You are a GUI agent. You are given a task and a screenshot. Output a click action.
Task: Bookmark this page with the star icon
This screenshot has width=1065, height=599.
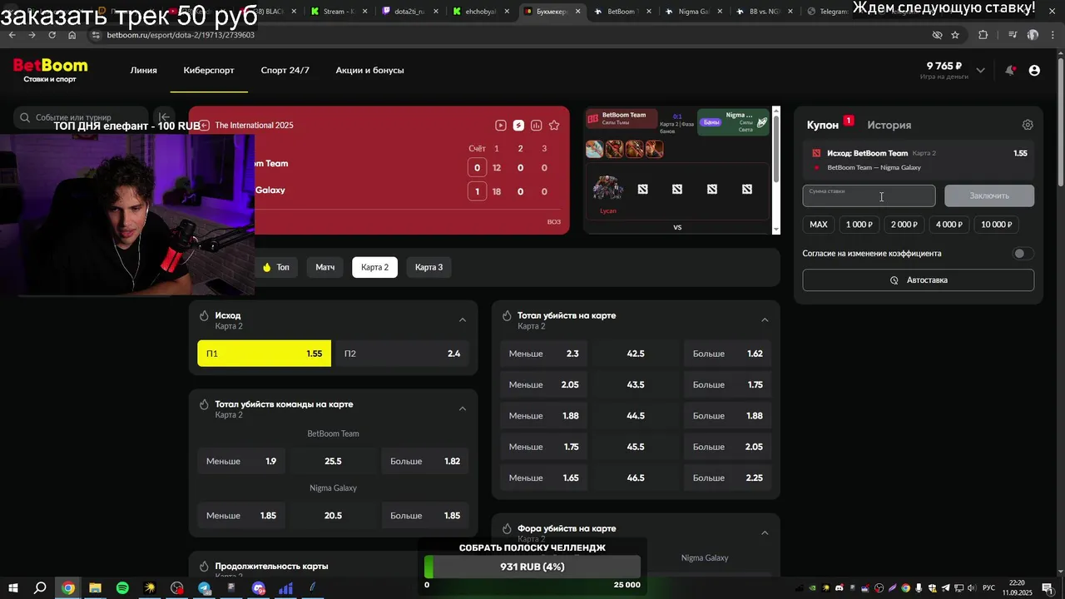pos(955,35)
